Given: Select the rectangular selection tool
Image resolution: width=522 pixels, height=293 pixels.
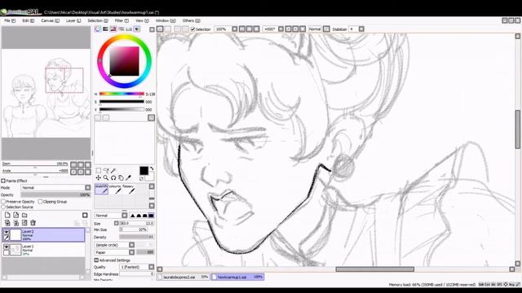Looking at the screenshot, I should [x=98, y=170].
